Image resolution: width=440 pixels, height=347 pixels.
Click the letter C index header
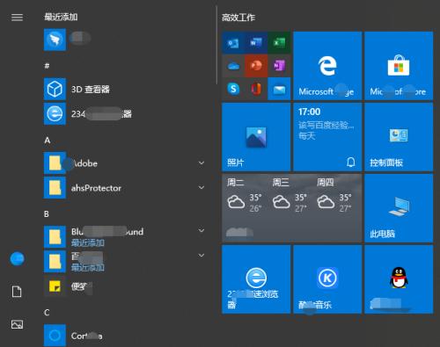47,313
